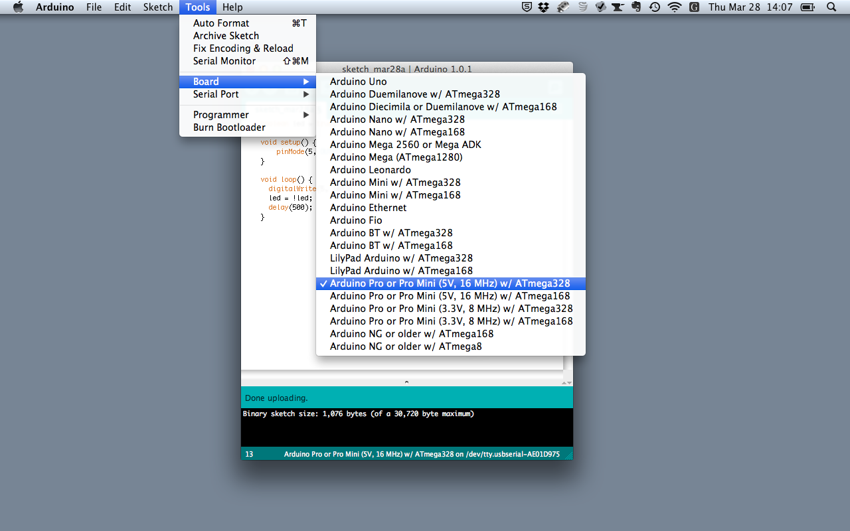The image size is (850, 531).
Task: Open the Serial Monitor
Action: pyautogui.click(x=248, y=61)
